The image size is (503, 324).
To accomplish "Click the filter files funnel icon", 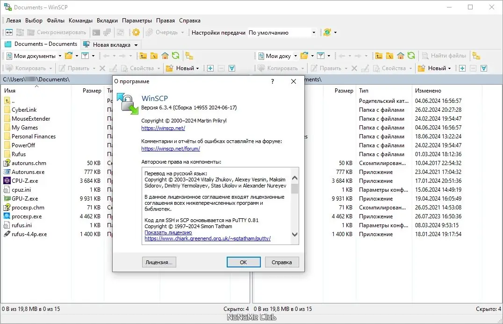I will (x=85, y=56).
